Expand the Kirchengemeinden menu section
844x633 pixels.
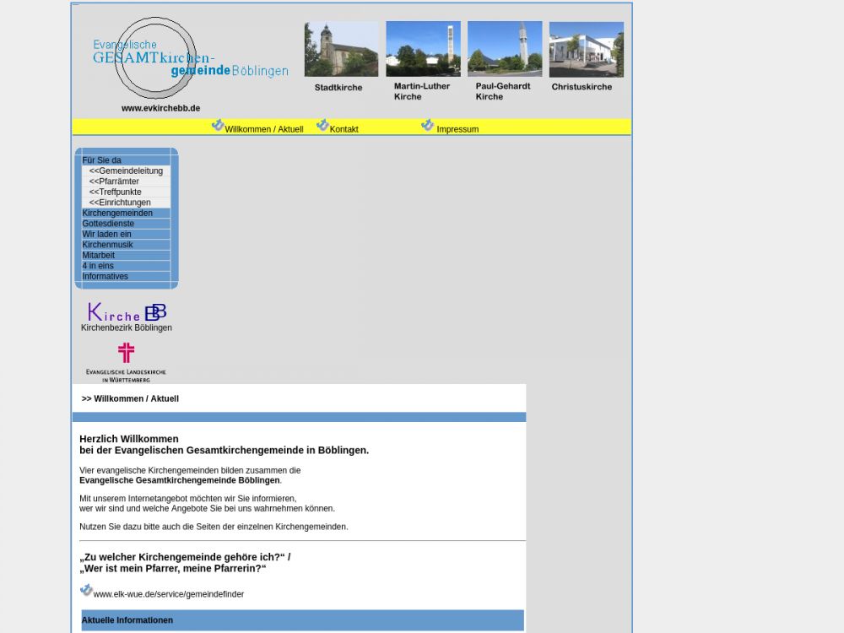(x=117, y=214)
